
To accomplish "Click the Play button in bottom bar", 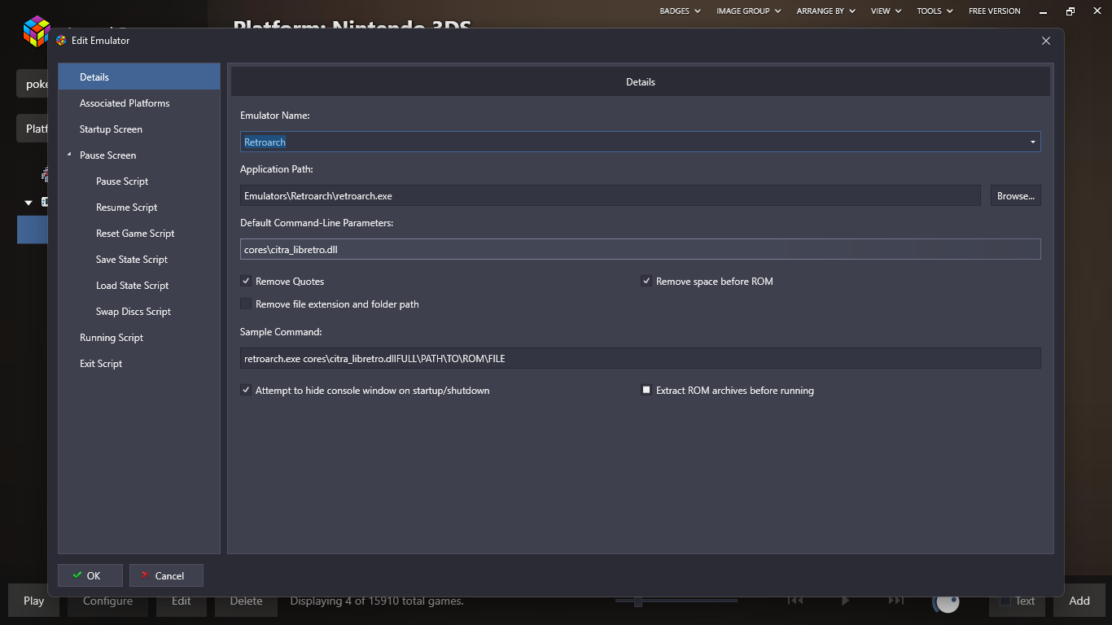I will [33, 601].
